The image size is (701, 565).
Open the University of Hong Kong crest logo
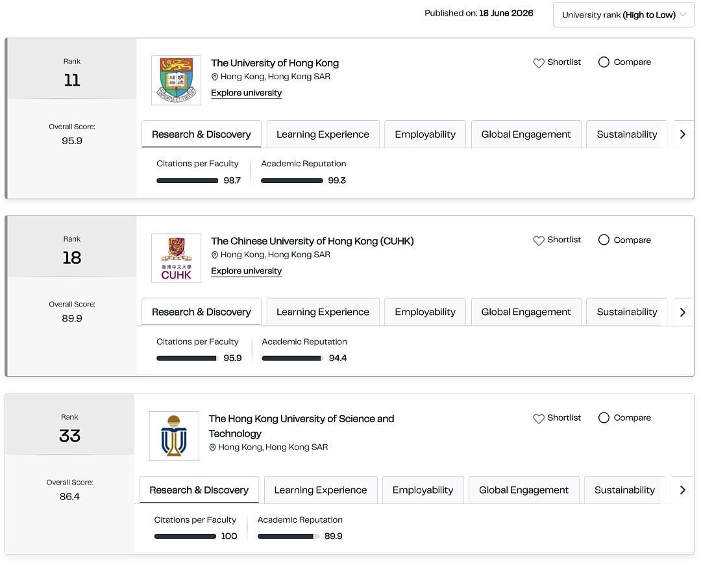click(176, 80)
